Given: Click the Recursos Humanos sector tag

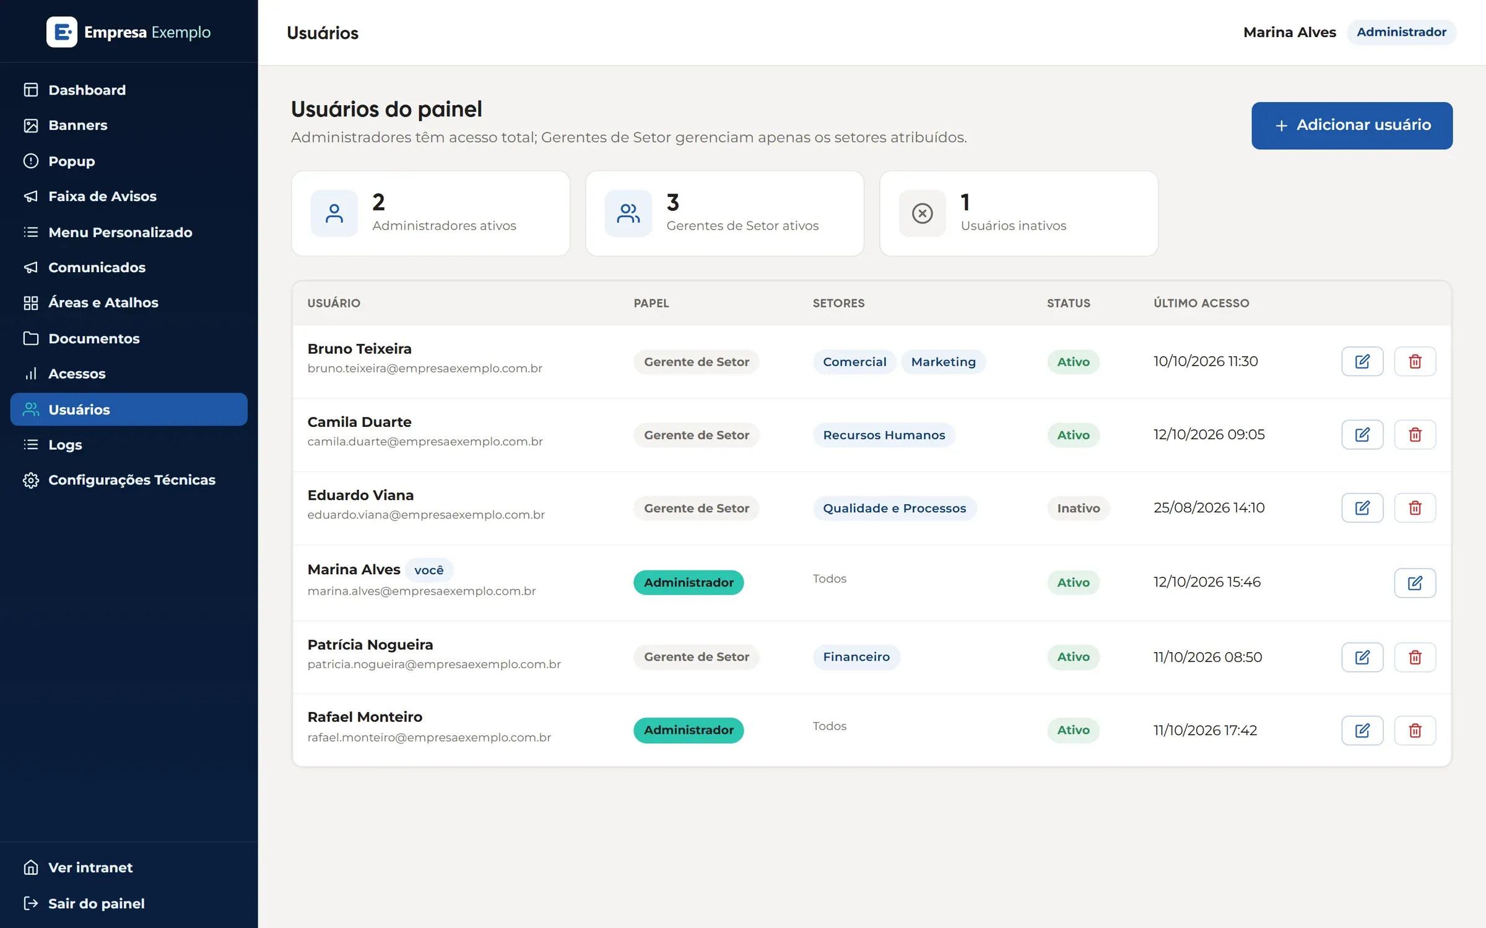Looking at the screenshot, I should click(x=884, y=435).
